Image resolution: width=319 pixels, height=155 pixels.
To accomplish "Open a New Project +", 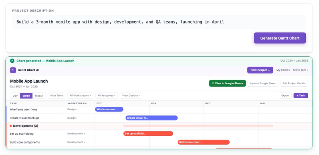I will tap(260, 70).
